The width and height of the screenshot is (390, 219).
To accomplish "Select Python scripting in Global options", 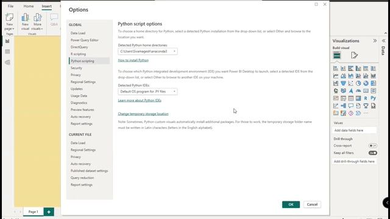I will point(90,61).
